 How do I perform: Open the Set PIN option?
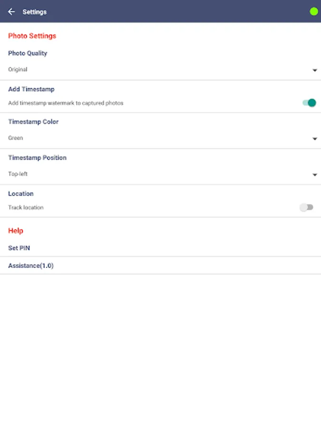tap(19, 248)
